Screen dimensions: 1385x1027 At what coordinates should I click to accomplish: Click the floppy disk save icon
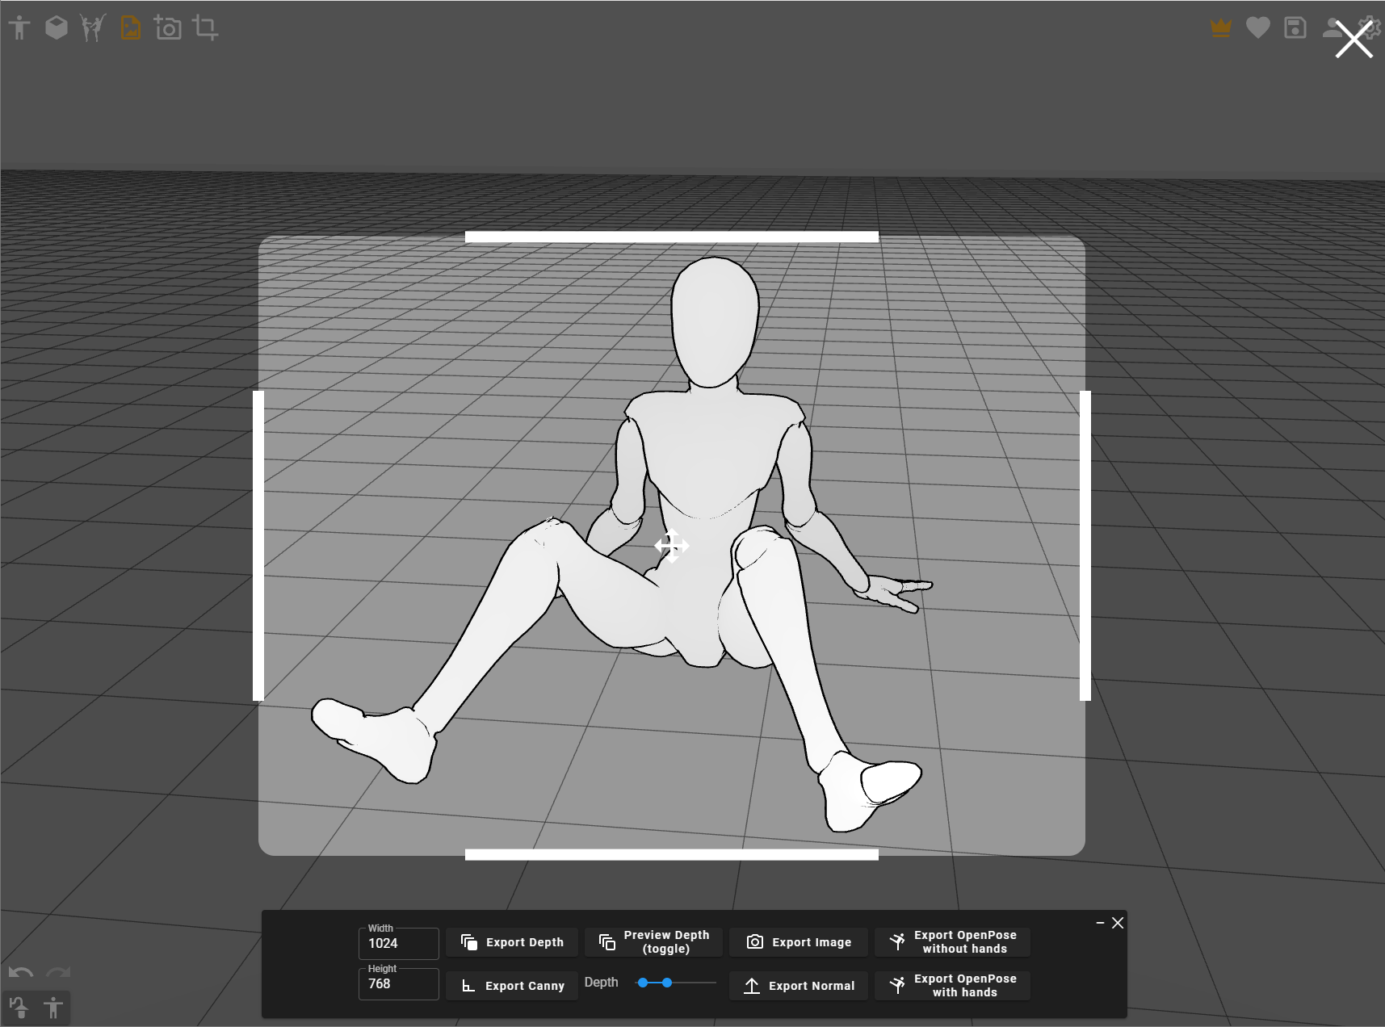click(x=1295, y=28)
